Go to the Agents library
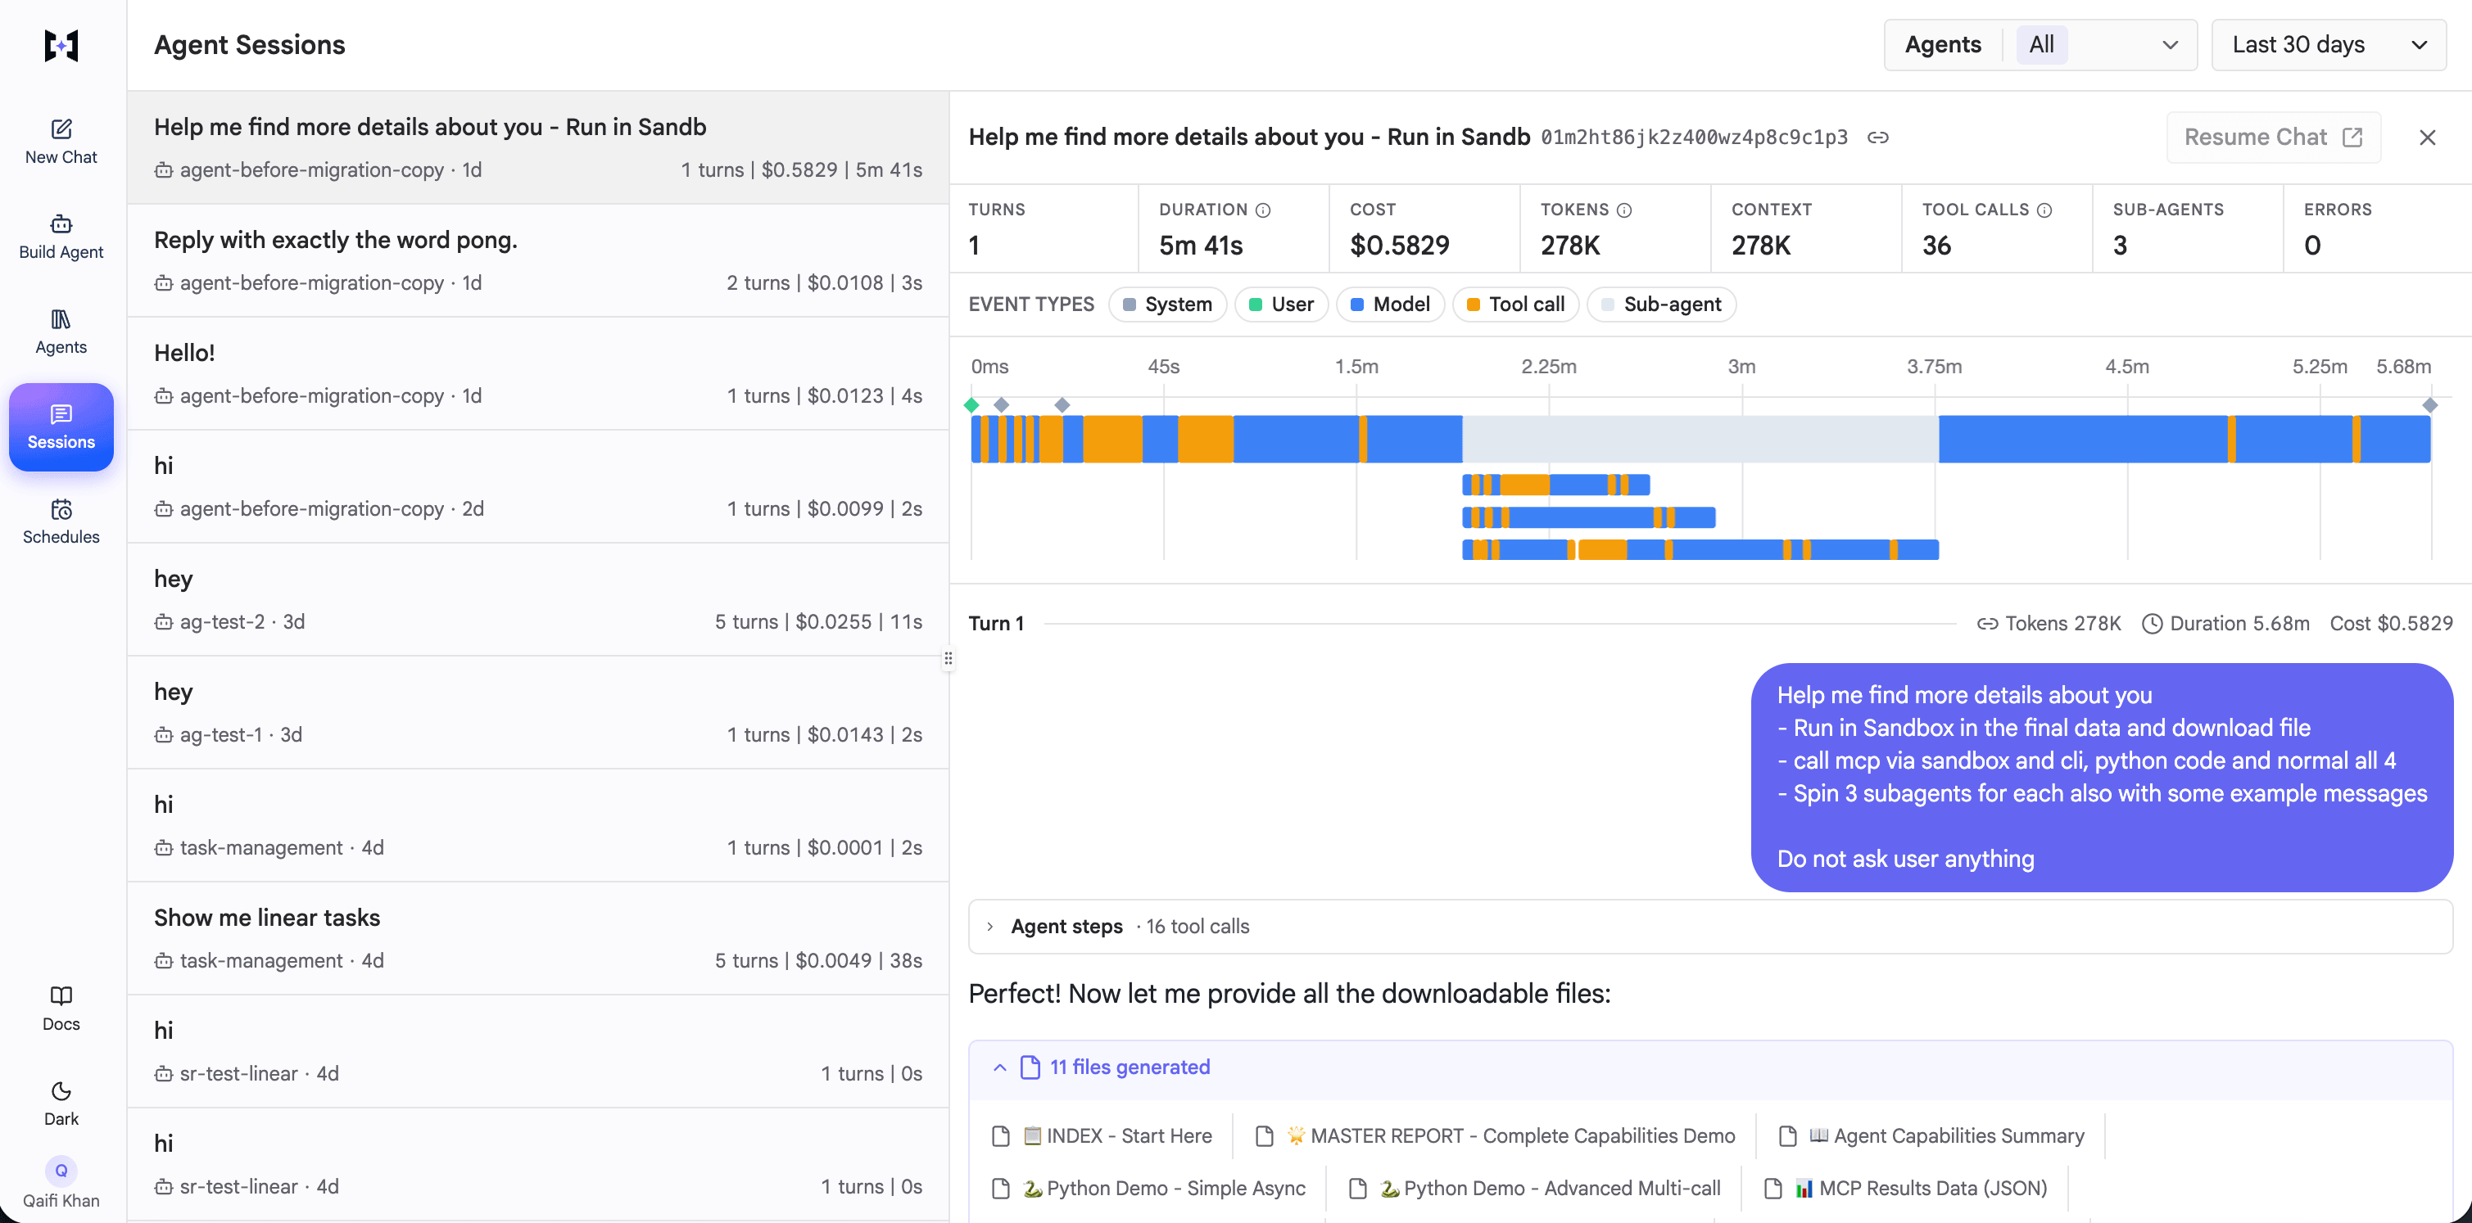2472x1223 pixels. [x=61, y=332]
